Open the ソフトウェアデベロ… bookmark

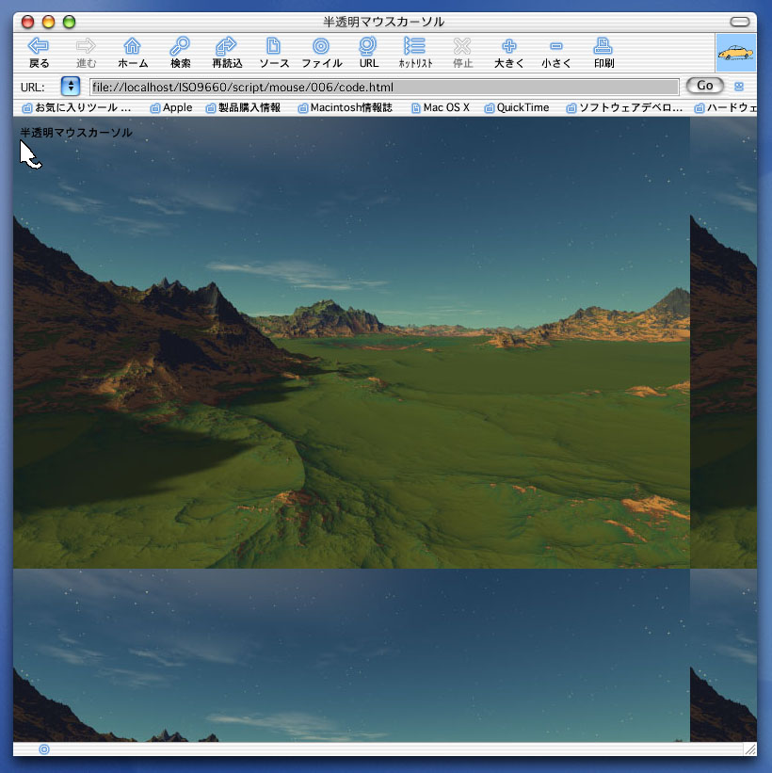click(624, 107)
